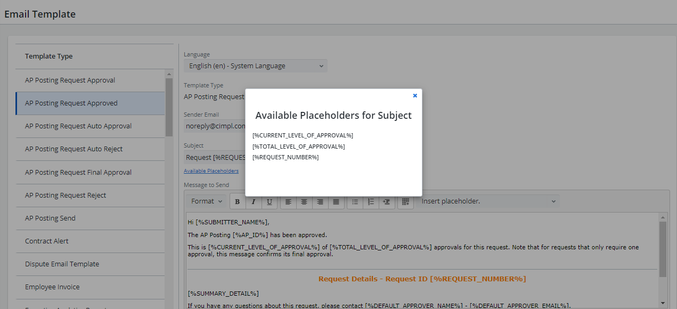Justify the message text
Viewport: 677px width, 309px height.
pyautogui.click(x=336, y=201)
